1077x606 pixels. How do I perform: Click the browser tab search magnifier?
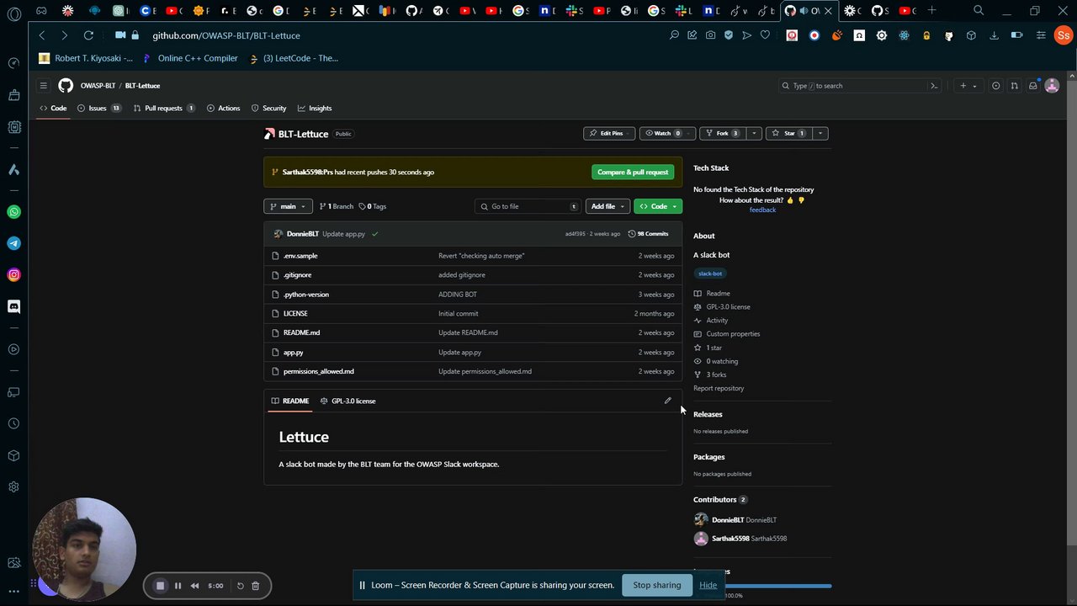pyautogui.click(x=979, y=10)
